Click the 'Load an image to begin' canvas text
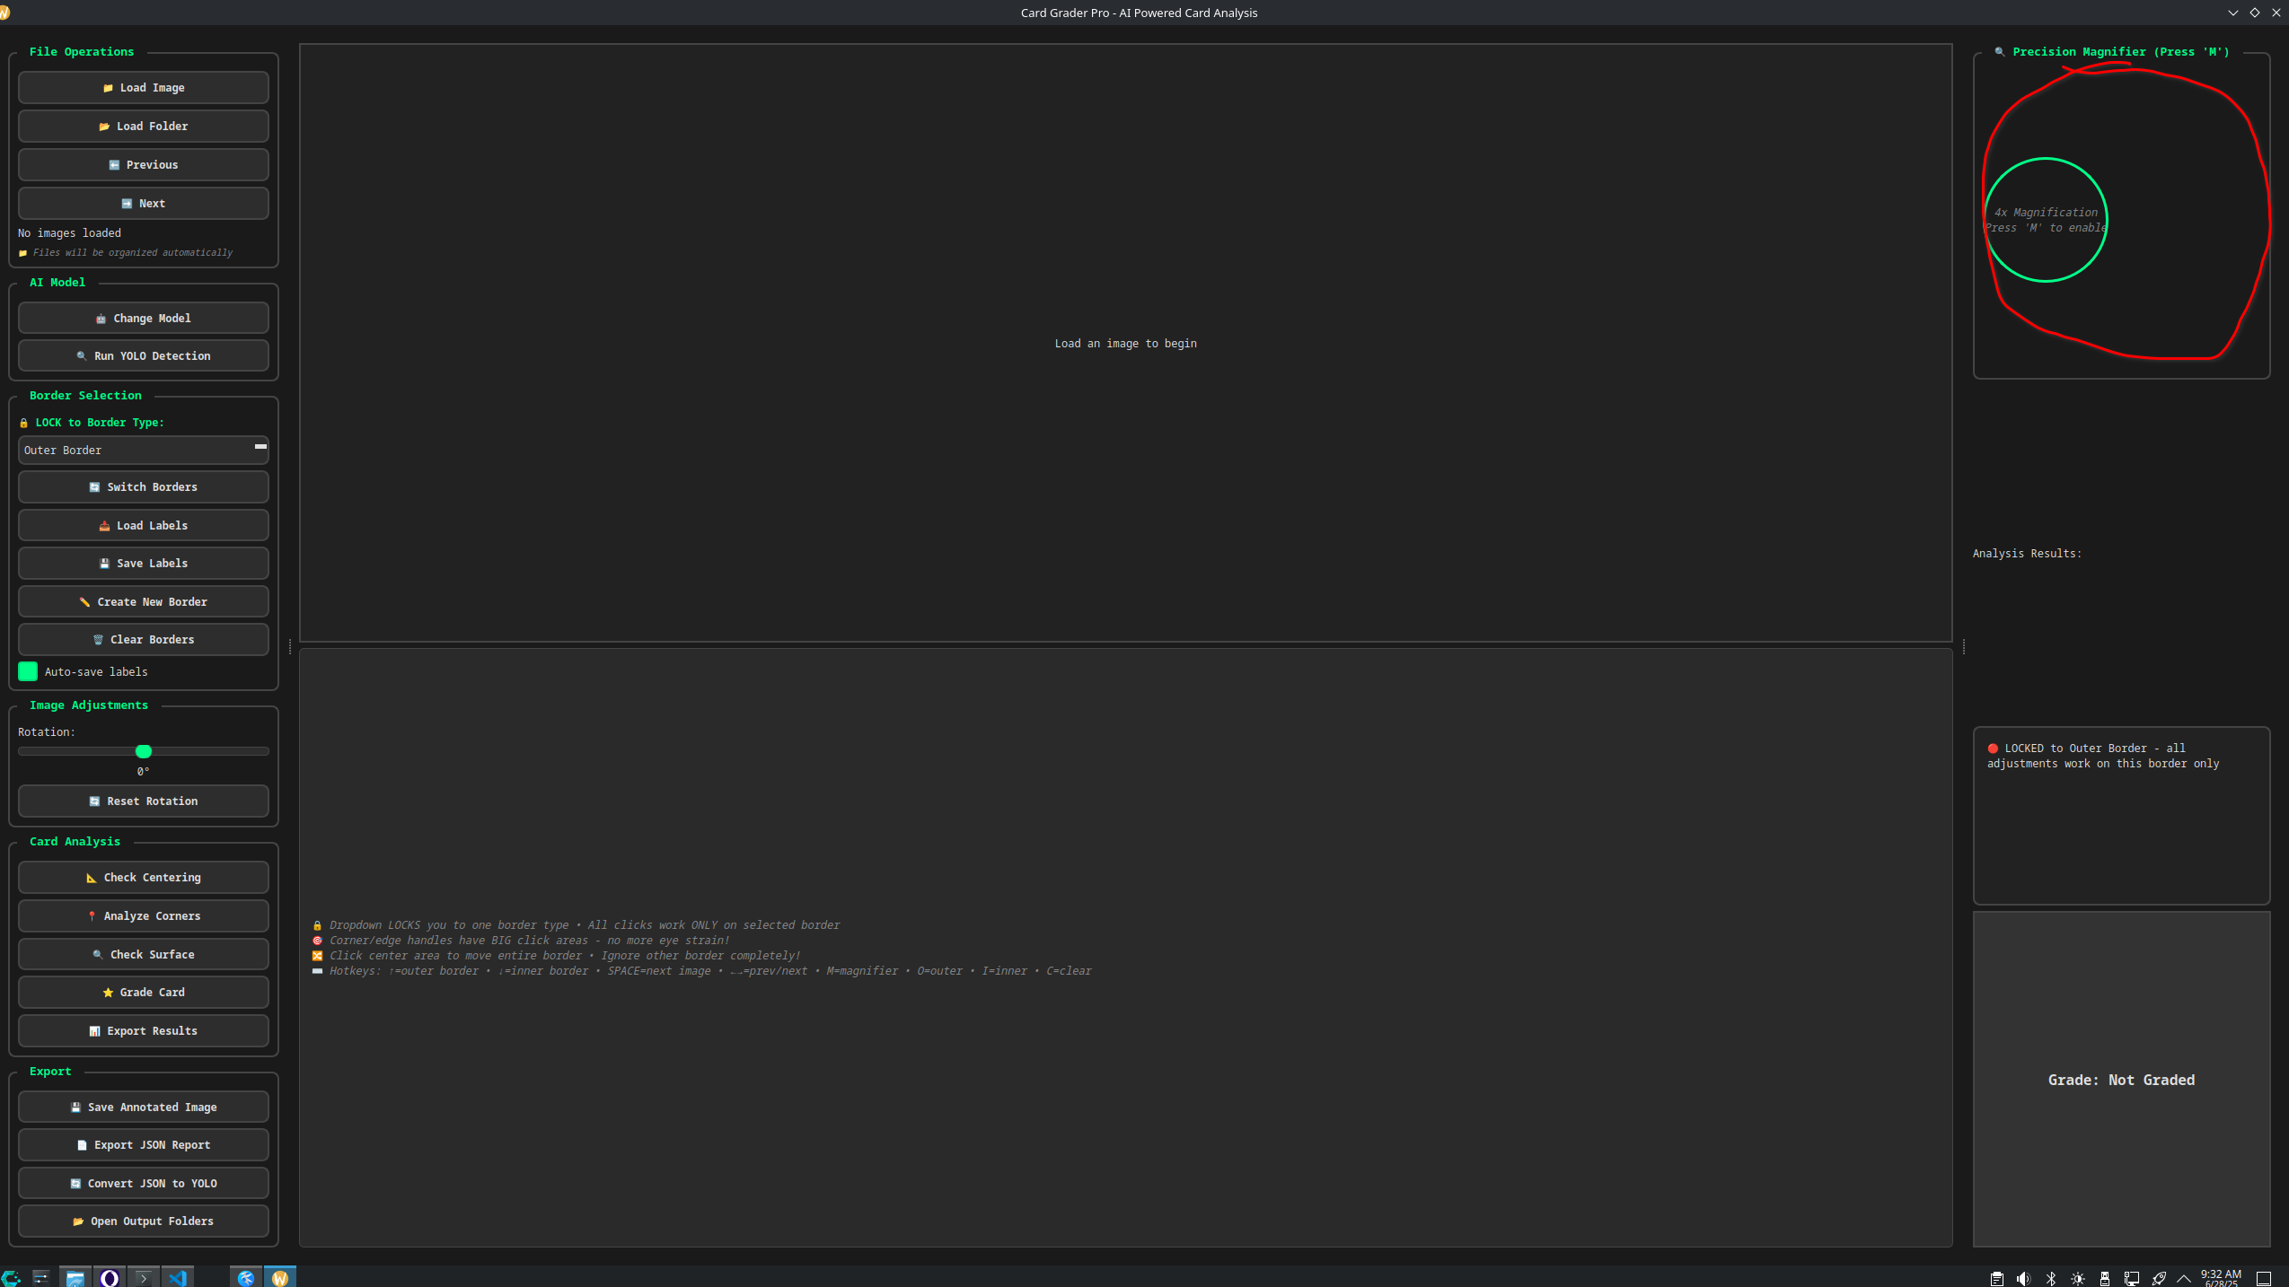The image size is (2289, 1287). (1125, 343)
